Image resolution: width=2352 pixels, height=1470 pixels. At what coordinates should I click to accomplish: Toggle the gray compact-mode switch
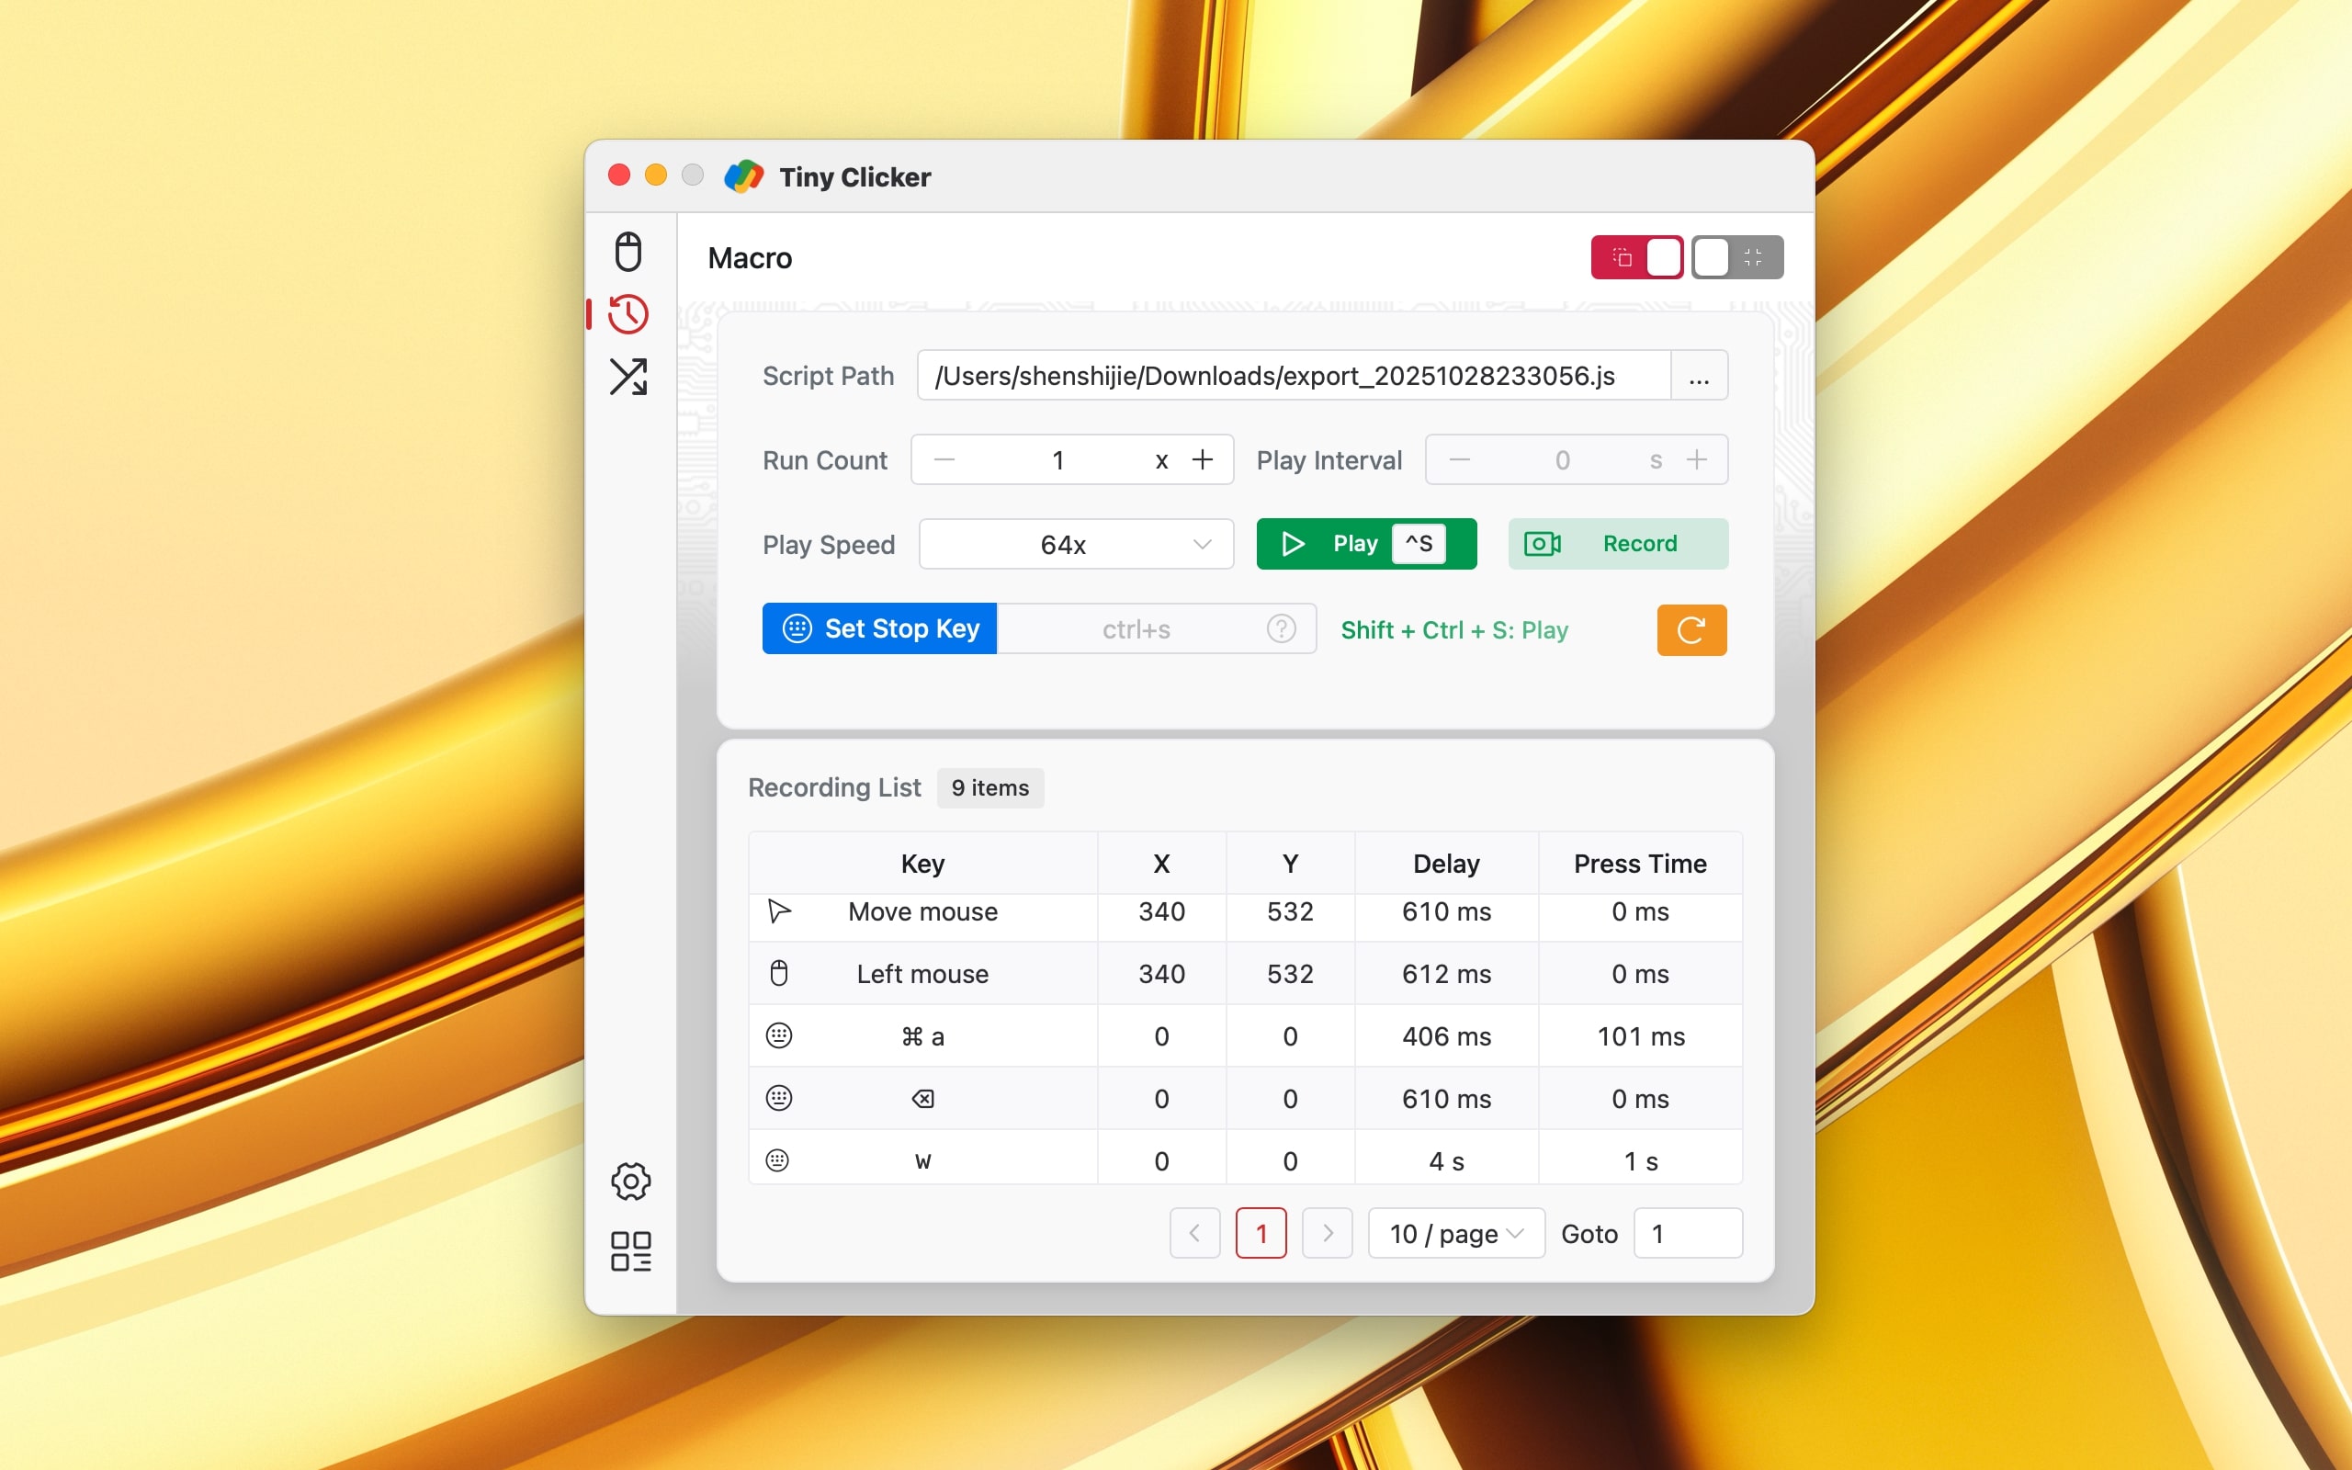(1736, 257)
